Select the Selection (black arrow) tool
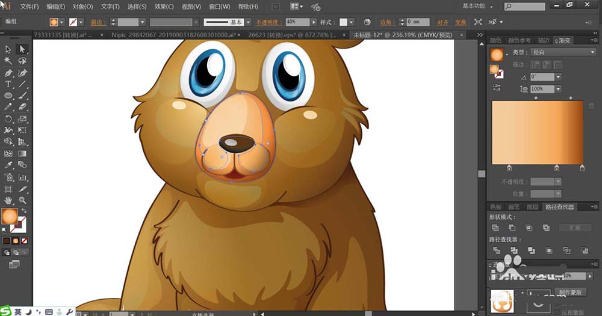 [8, 49]
